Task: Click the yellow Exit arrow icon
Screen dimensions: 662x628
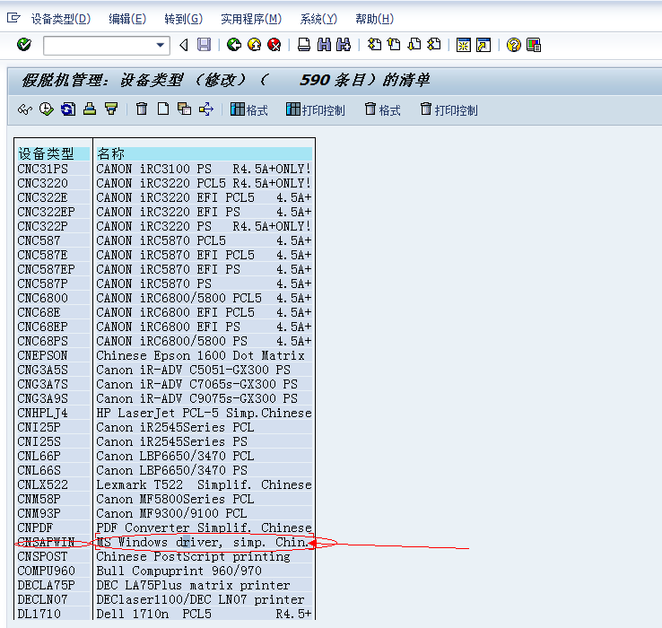Action: click(254, 45)
